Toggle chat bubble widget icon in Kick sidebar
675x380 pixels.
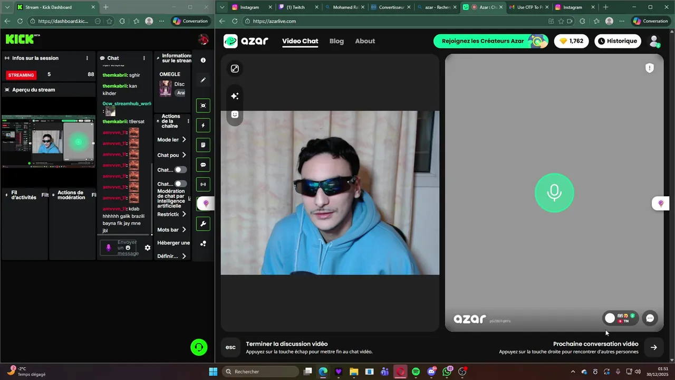(203, 165)
